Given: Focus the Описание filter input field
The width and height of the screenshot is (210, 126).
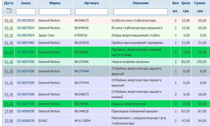Looking at the screenshot, I should [140, 12].
